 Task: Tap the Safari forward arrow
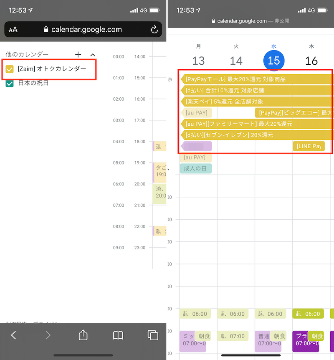48,335
